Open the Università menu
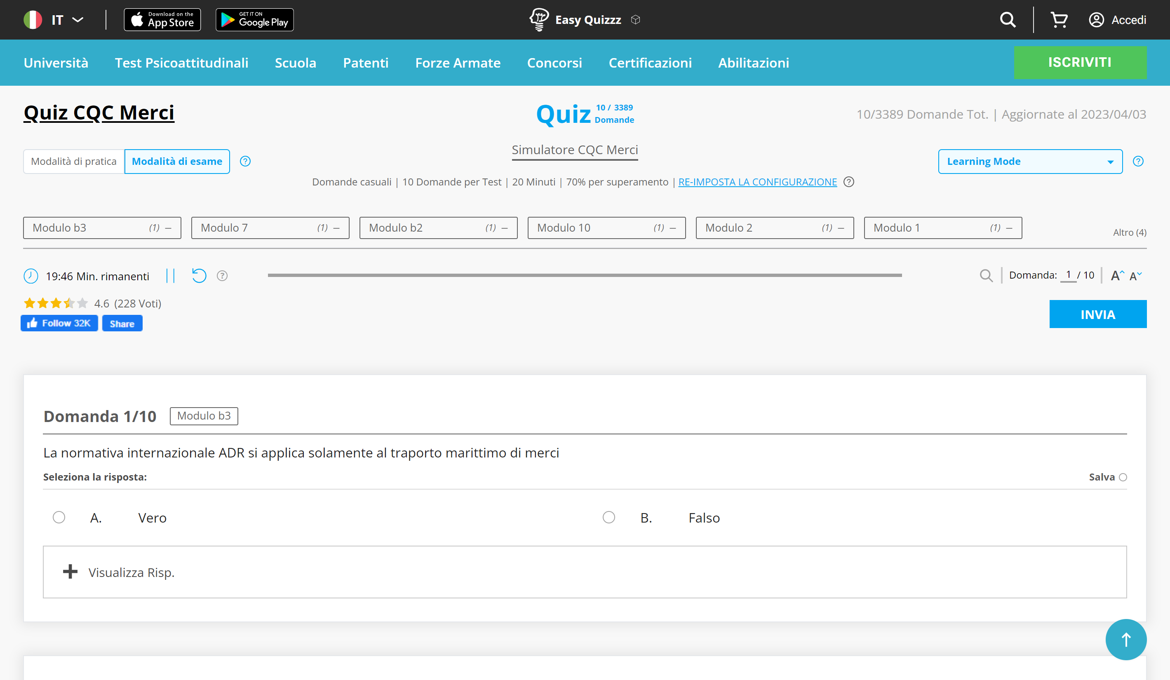This screenshot has height=680, width=1170. tap(56, 63)
